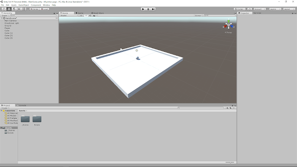
Task: Toggle scene effects image button
Action: pyautogui.click(x=94, y=15)
